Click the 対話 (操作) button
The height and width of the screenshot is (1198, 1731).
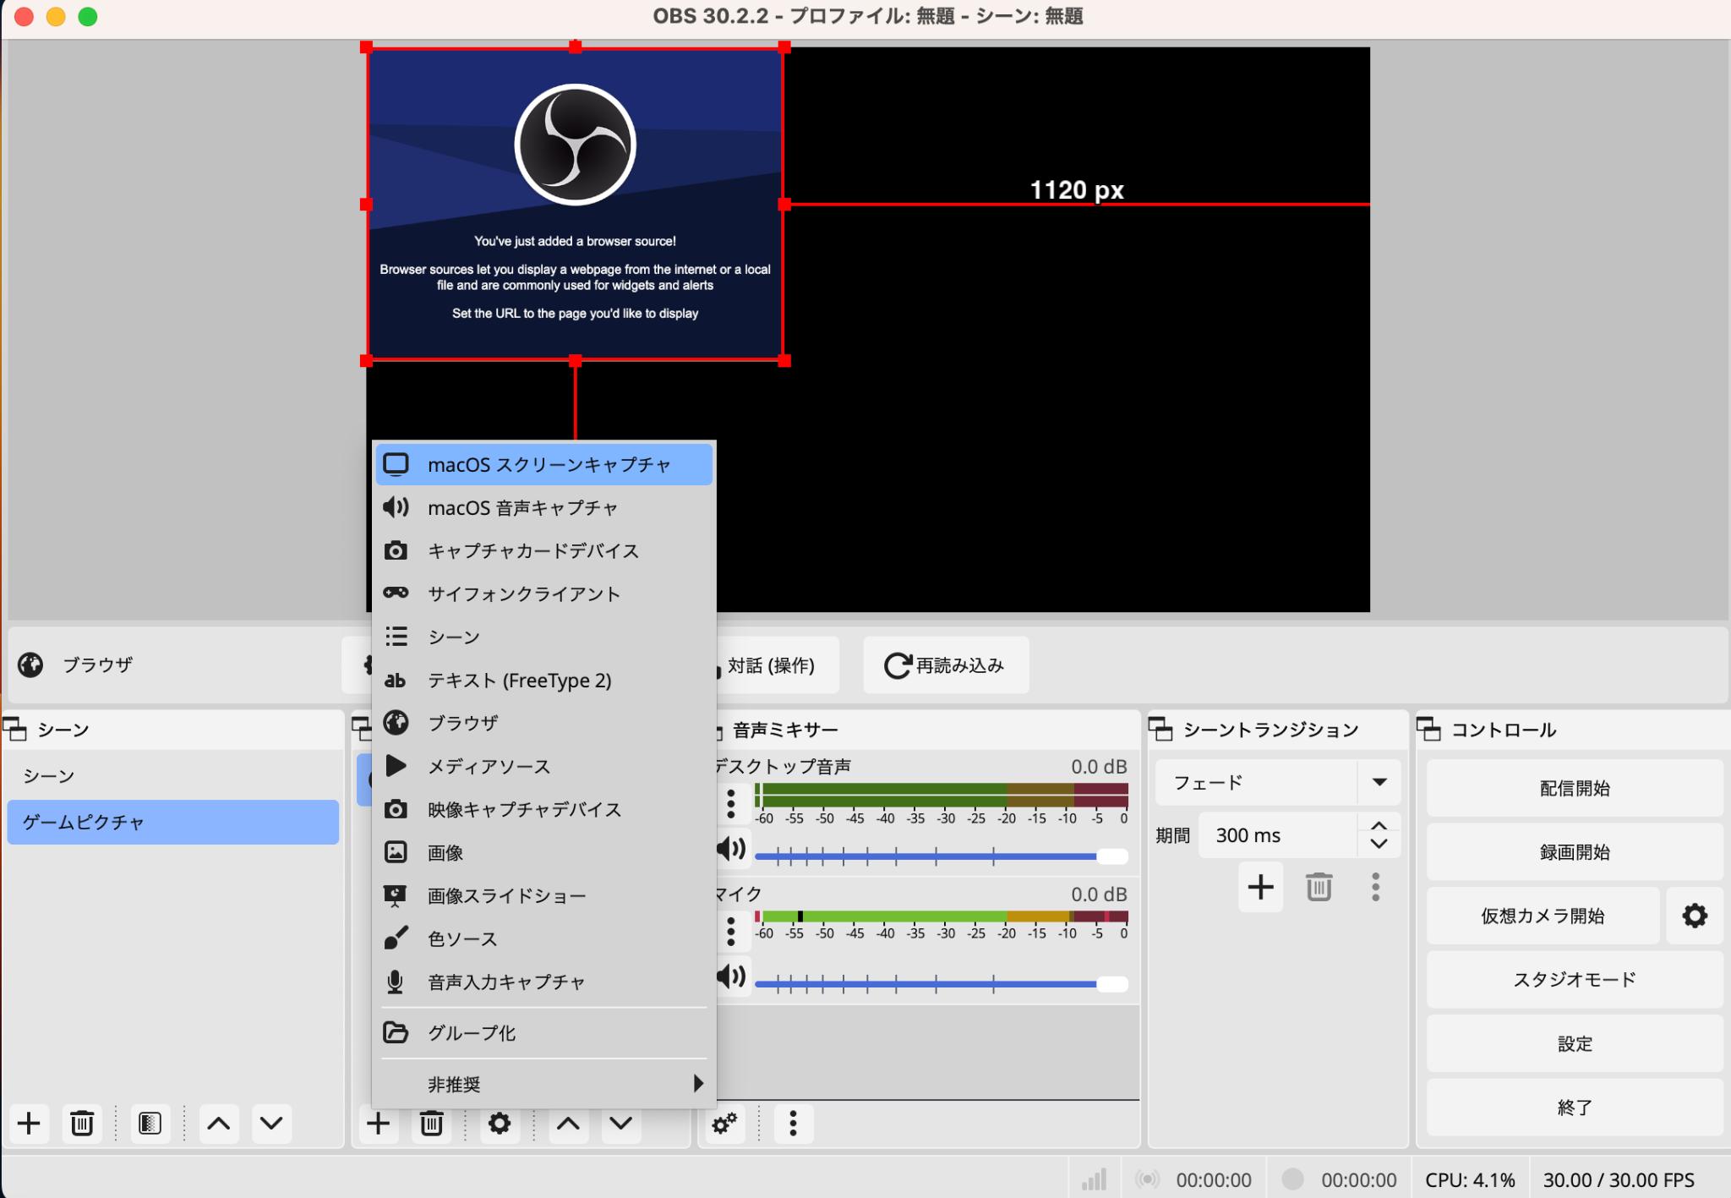(x=777, y=665)
